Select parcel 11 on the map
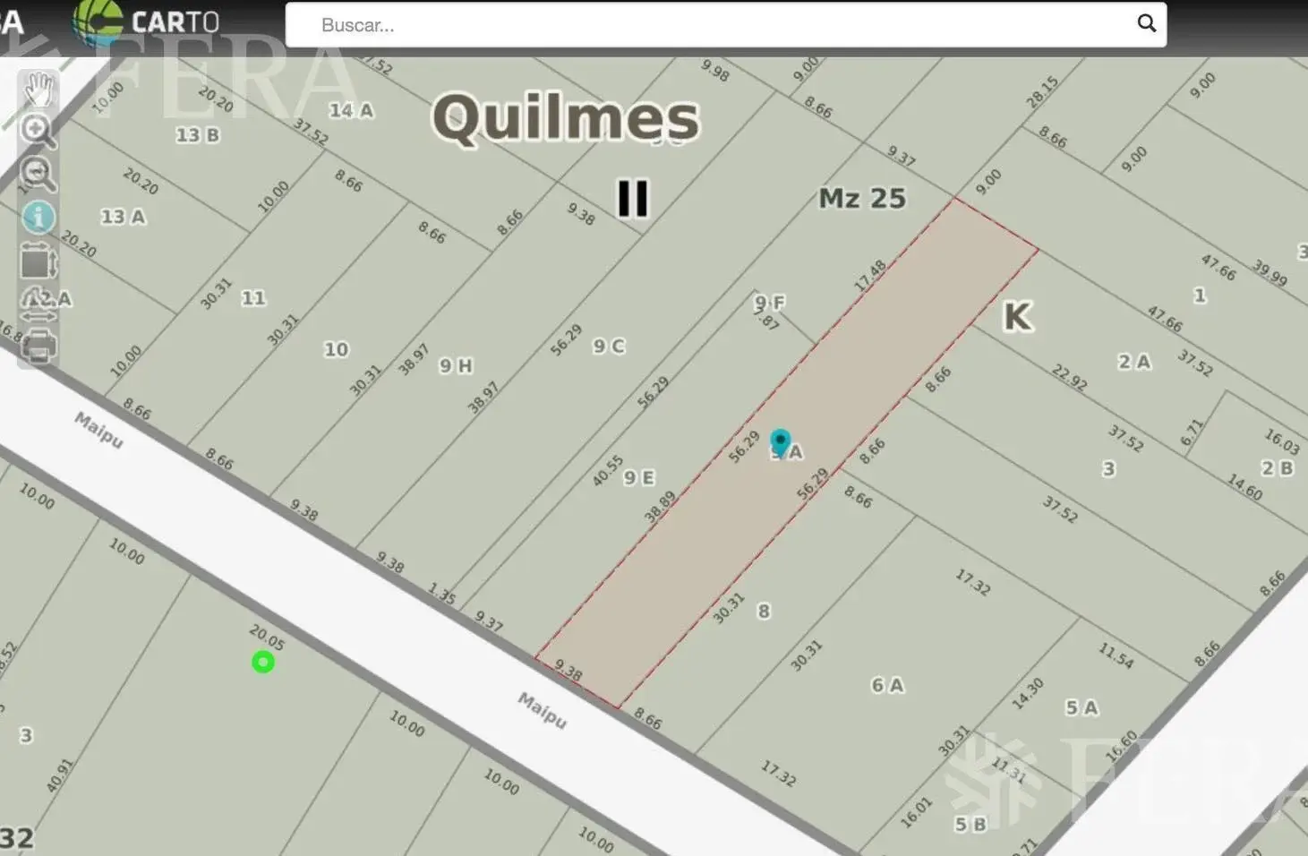The image size is (1308, 856). tap(253, 297)
